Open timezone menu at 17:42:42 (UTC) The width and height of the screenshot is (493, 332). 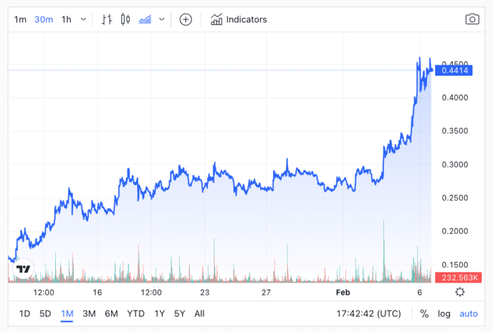click(368, 313)
